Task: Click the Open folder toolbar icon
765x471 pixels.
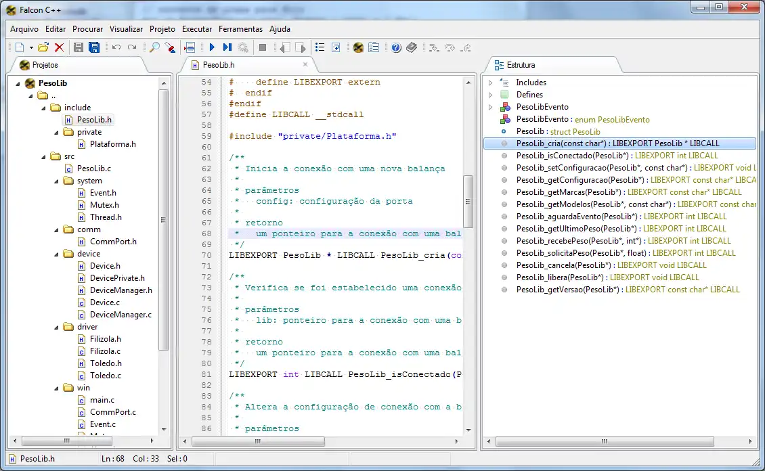Action: coord(43,47)
